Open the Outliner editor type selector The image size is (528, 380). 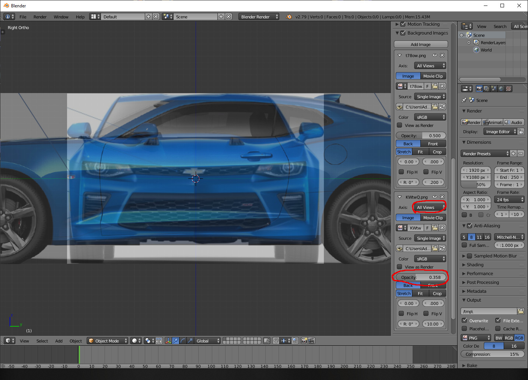coord(467,26)
